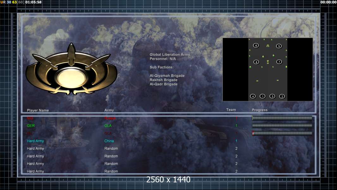The width and height of the screenshot is (337, 190).
Task: Click the Al-Qadr Brigade sub faction
Action: click(163, 84)
